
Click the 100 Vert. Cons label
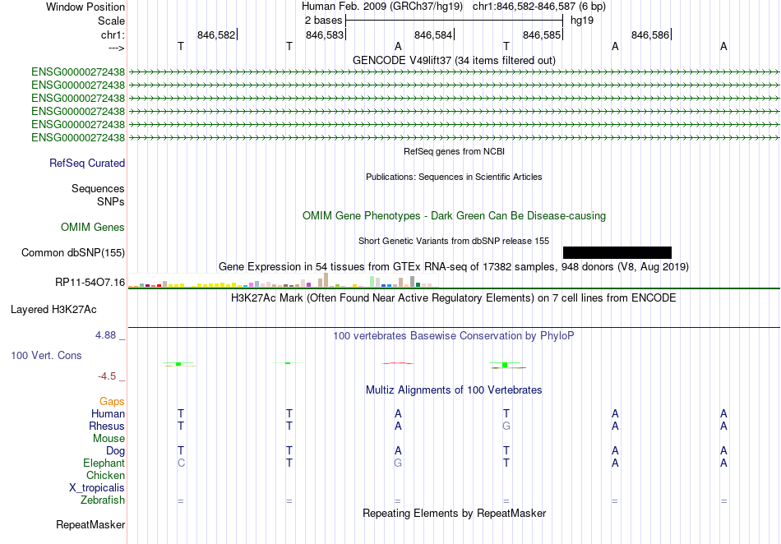[x=46, y=355]
